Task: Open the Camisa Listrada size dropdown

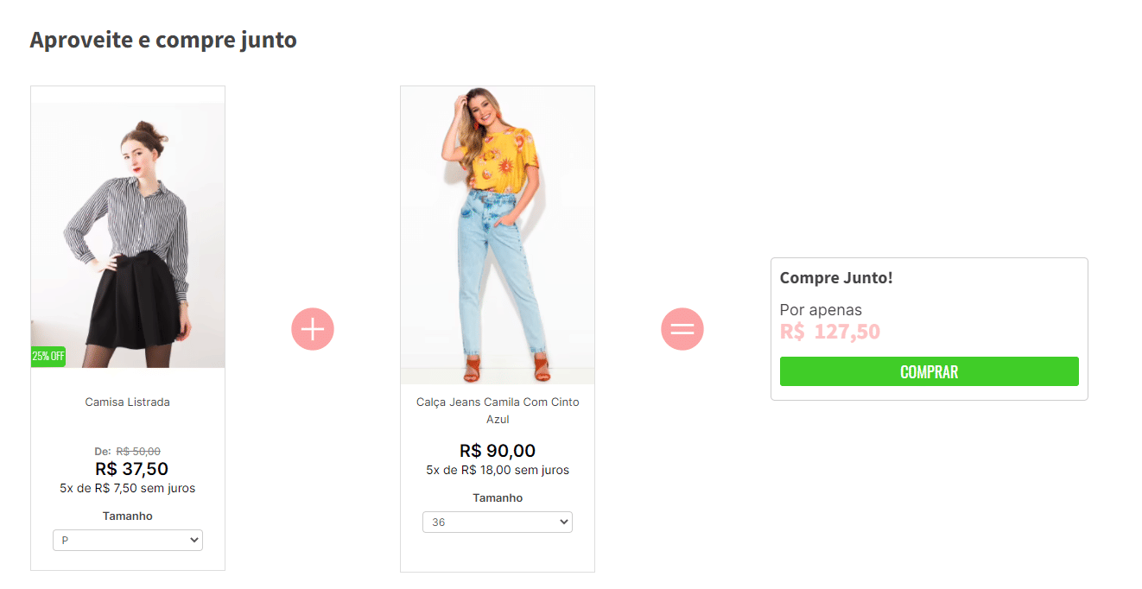Action: tap(128, 540)
